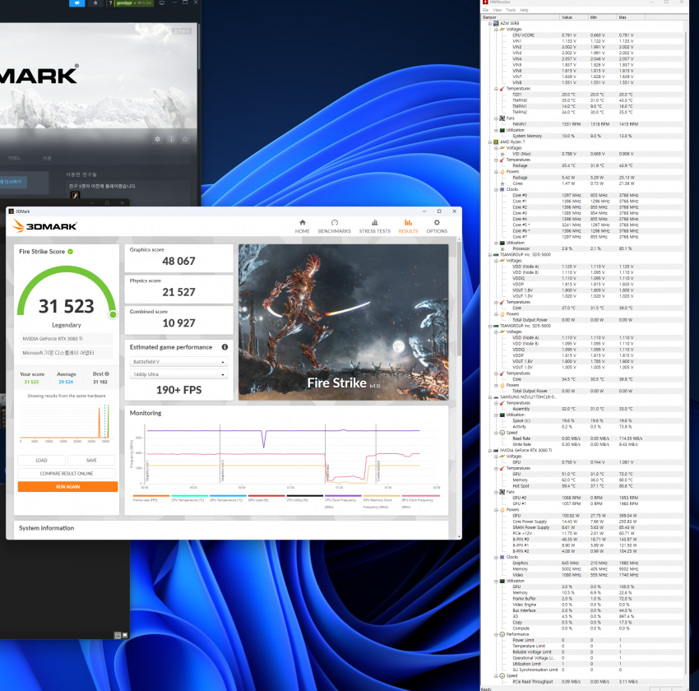
Task: Click the SAVE button in 3DMark
Action: [x=91, y=460]
